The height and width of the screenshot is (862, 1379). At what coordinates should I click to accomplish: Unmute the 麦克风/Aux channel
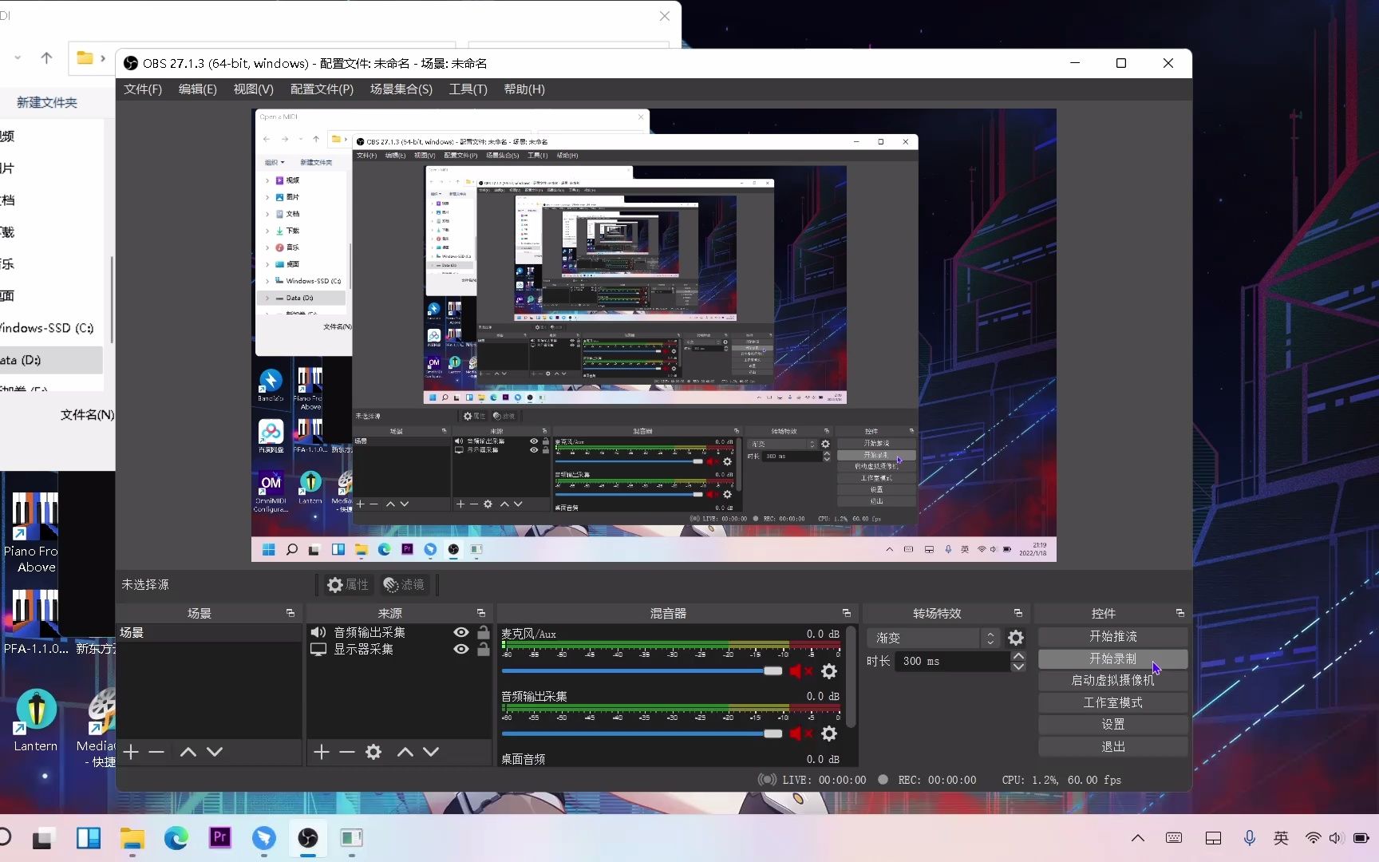800,671
